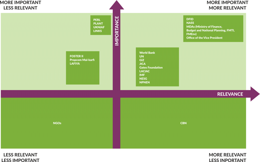Screen dimensions: 260x162
Task: Click the "DFID" entry
Action: point(190,19)
